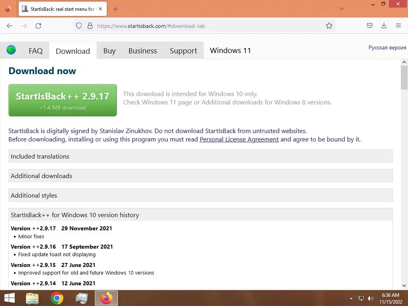
Task: Click 'Minor fixes' changelog text
Action: point(31,237)
